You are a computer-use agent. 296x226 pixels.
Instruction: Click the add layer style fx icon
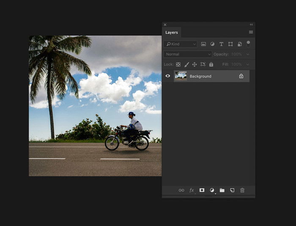(192, 191)
